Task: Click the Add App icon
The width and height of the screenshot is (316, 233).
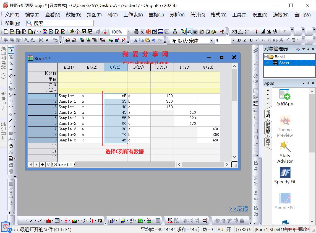Action: click(285, 97)
